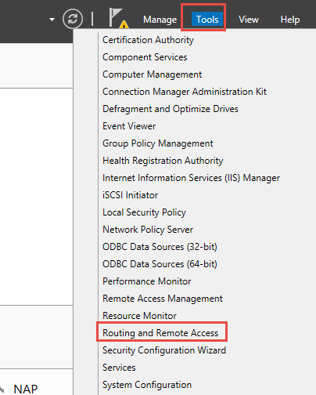Image resolution: width=316 pixels, height=395 pixels.
Task: Click the NAP item in sidebar
Action: [x=26, y=389]
